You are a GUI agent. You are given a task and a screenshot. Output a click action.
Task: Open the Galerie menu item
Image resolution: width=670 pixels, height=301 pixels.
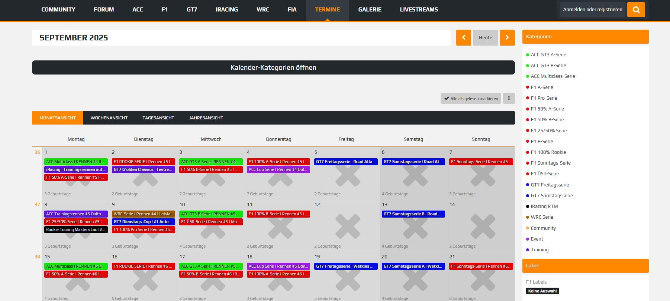370,10
